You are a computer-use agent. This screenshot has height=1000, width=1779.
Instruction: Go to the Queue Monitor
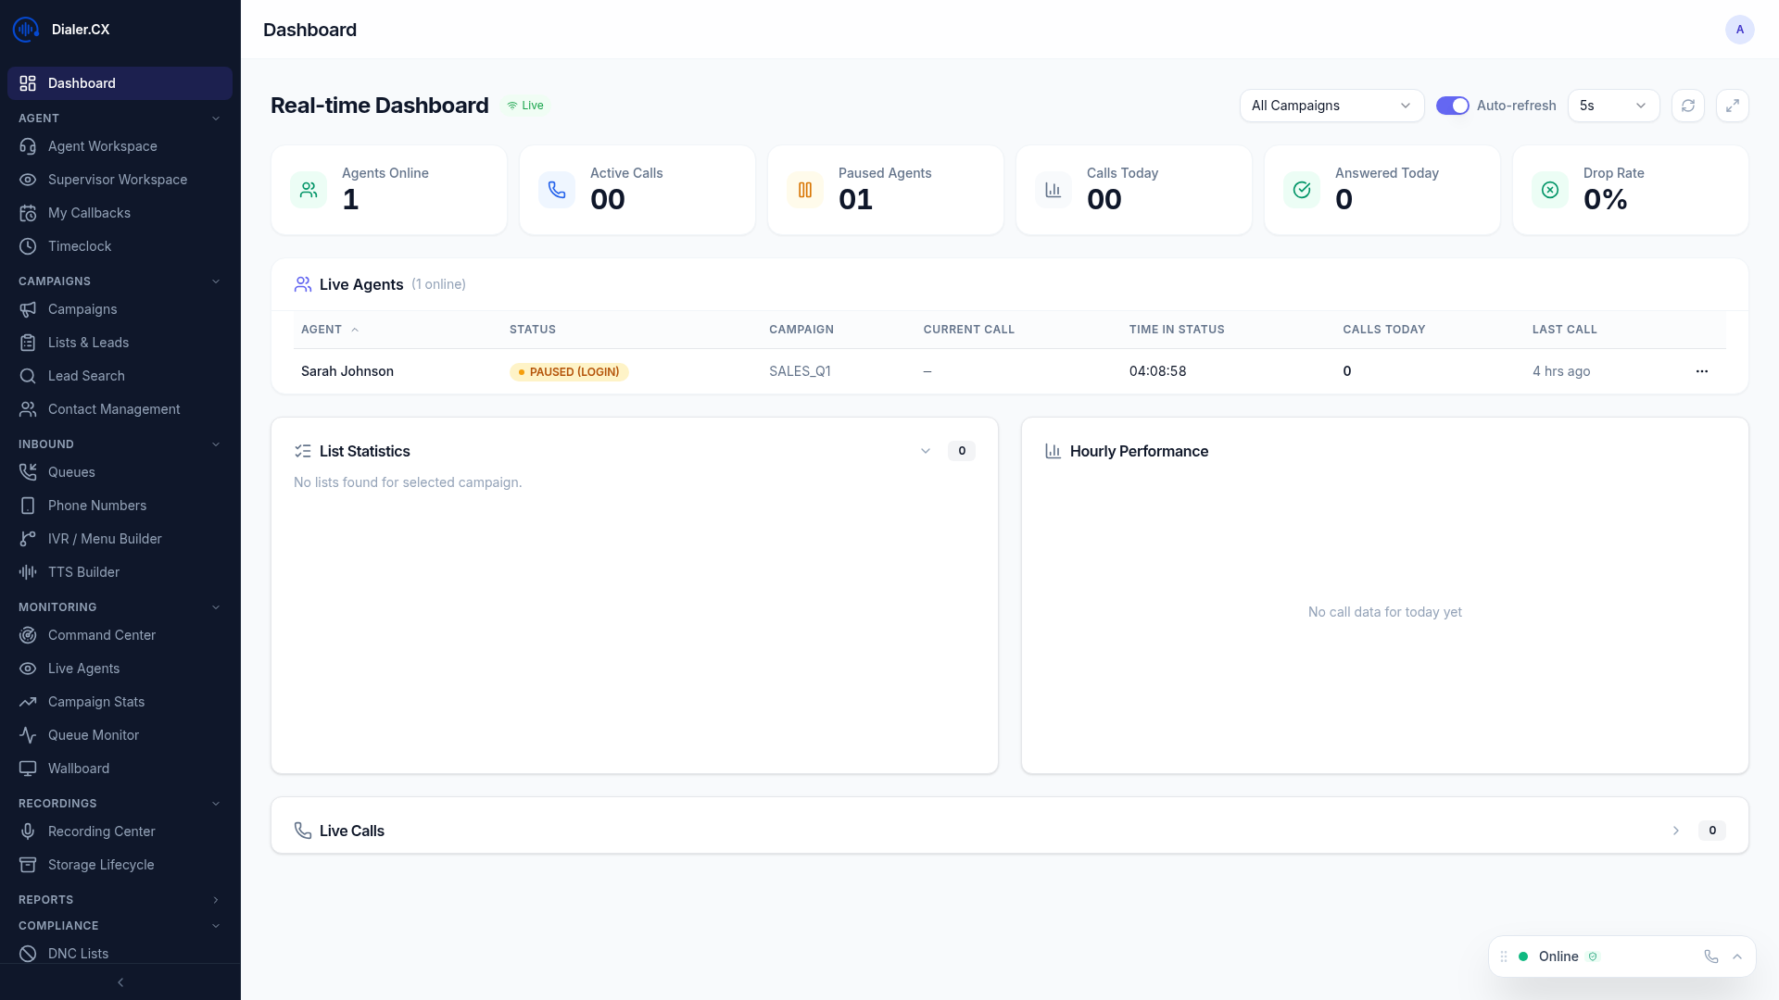[93, 735]
